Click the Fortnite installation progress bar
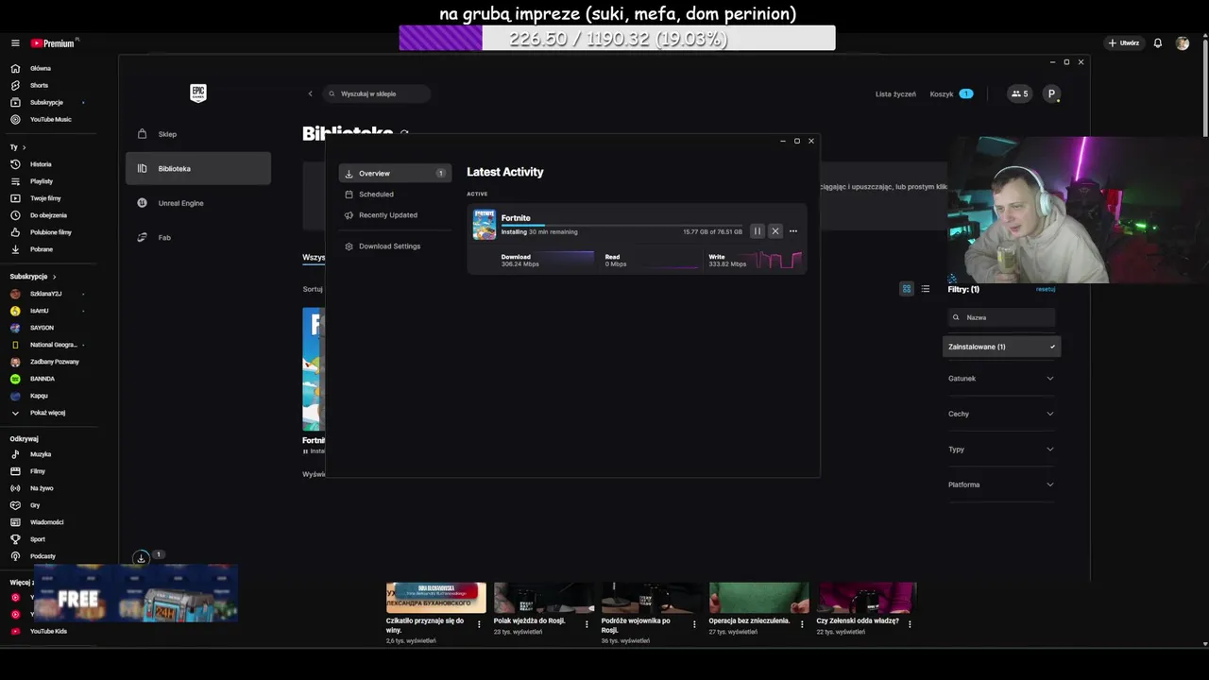Screen dimensions: 1209x680 [622, 226]
